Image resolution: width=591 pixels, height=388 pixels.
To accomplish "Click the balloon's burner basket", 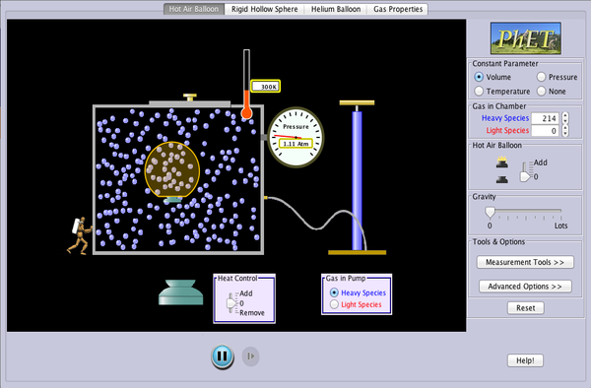I will tap(172, 200).
